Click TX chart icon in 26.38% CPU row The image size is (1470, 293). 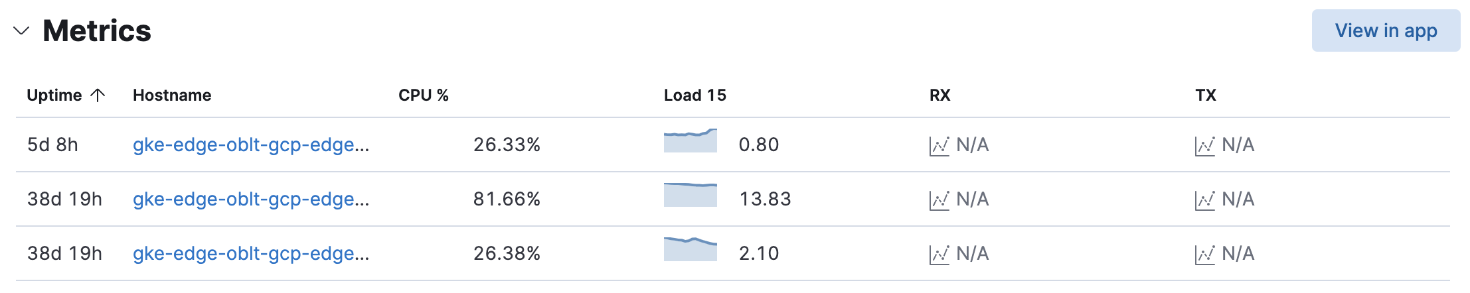pyautogui.click(x=1204, y=254)
